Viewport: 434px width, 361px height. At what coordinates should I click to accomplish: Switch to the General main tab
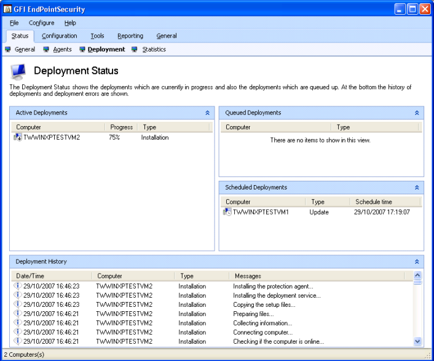pyautogui.click(x=167, y=36)
